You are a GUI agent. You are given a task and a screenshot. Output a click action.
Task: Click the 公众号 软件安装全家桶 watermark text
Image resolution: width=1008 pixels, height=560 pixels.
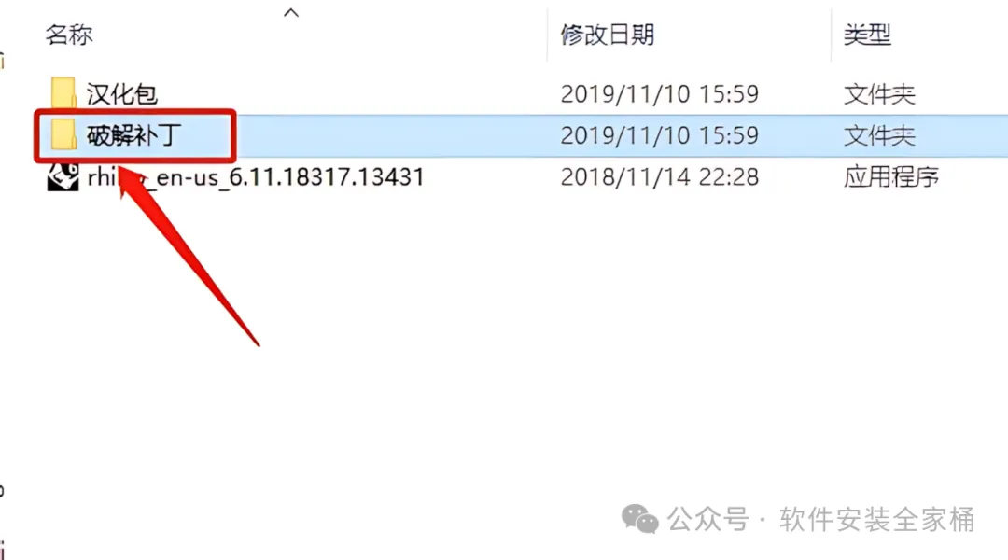[821, 520]
